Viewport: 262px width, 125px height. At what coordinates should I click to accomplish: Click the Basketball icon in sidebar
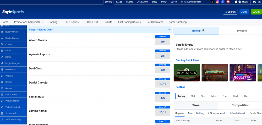2,69
